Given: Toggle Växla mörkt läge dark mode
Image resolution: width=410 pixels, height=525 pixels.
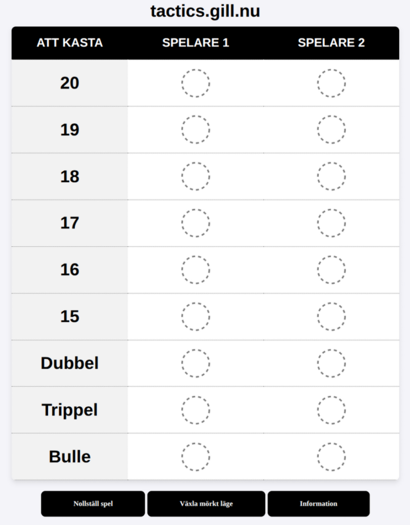Looking at the screenshot, I should coord(206,503).
